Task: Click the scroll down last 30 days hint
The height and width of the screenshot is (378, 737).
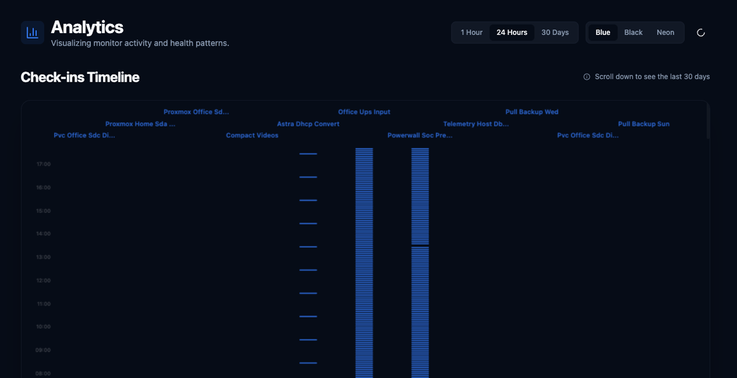Action: (x=652, y=77)
